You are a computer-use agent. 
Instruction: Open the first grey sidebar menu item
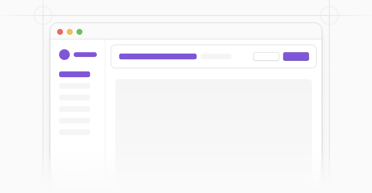(75, 86)
